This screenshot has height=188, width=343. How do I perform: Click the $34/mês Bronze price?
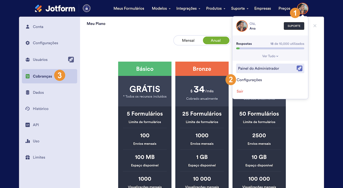click(x=202, y=89)
